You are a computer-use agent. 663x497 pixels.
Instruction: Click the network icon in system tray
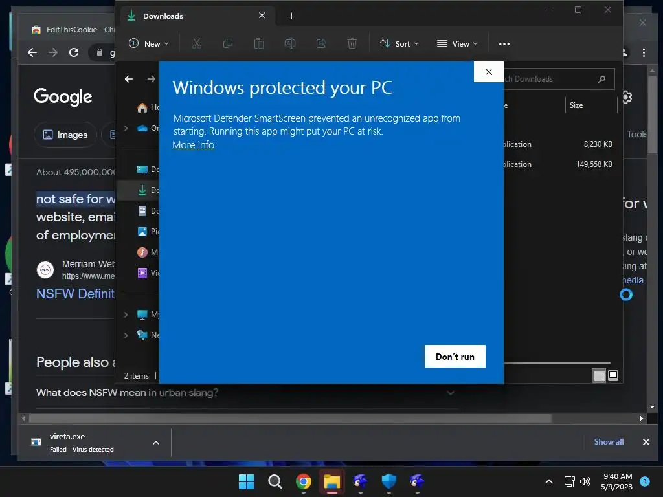tap(569, 481)
